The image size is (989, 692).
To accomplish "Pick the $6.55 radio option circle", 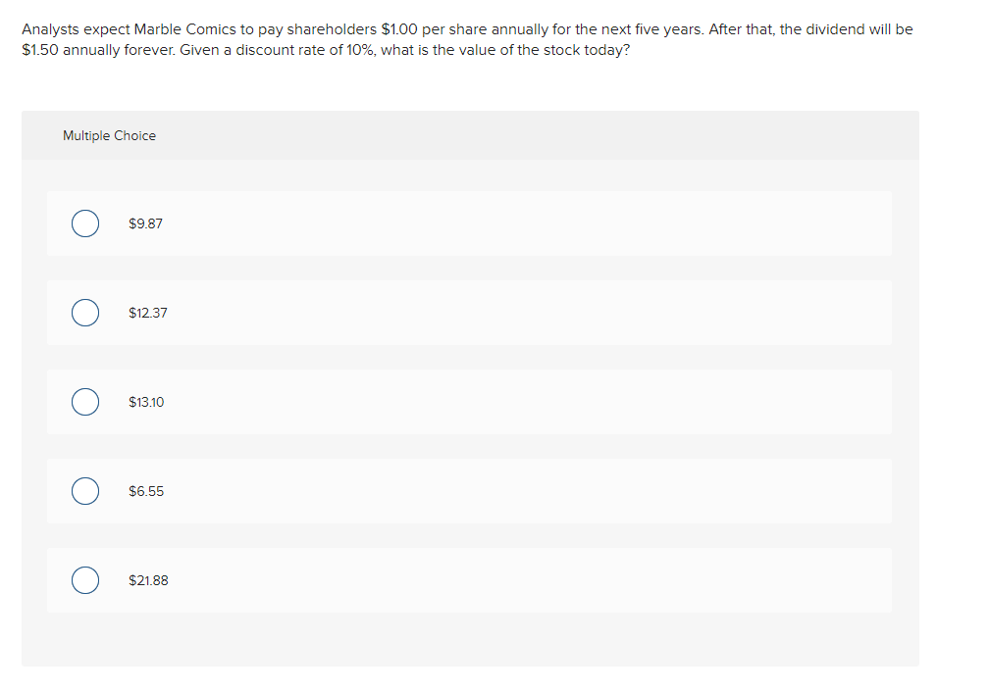I will [85, 491].
